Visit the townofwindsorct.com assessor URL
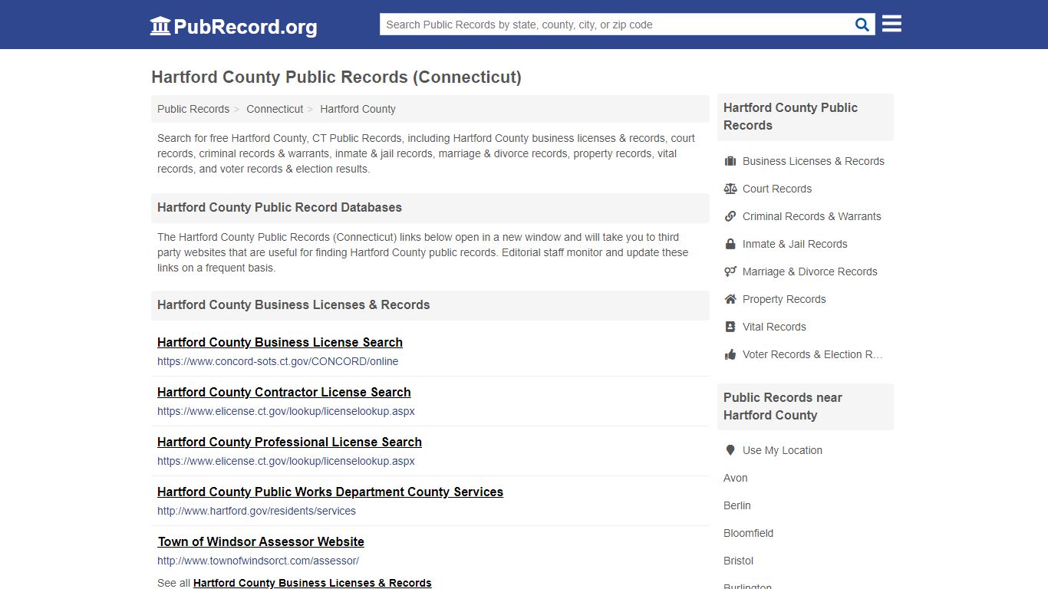The height and width of the screenshot is (589, 1048). click(258, 561)
